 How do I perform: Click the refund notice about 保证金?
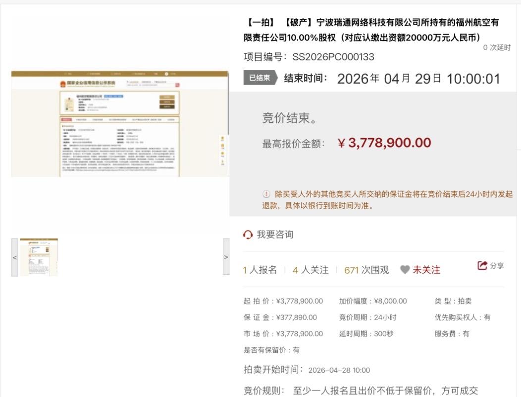(x=387, y=199)
